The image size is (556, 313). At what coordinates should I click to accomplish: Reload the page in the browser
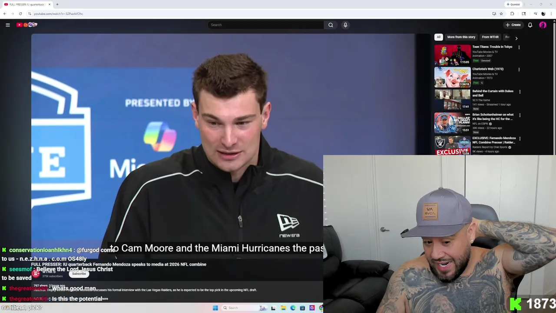click(x=20, y=13)
